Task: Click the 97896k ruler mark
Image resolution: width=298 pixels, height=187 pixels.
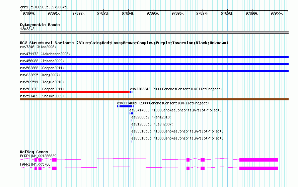Action: 177,13
